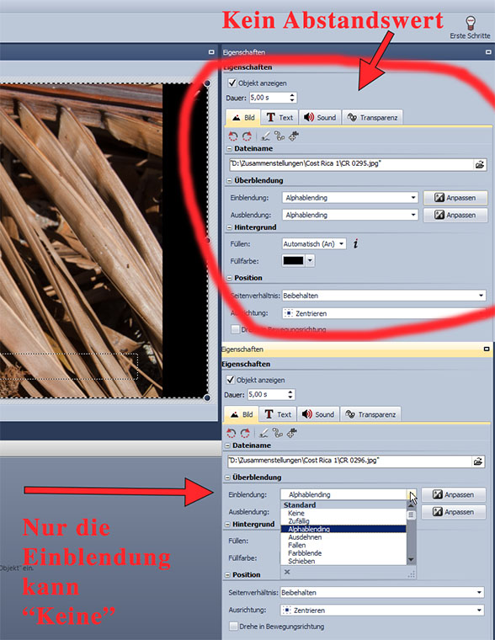Viewport: 495px width, 640px height.
Task: Rotate image left in CR 0295 panel
Action: (233, 136)
